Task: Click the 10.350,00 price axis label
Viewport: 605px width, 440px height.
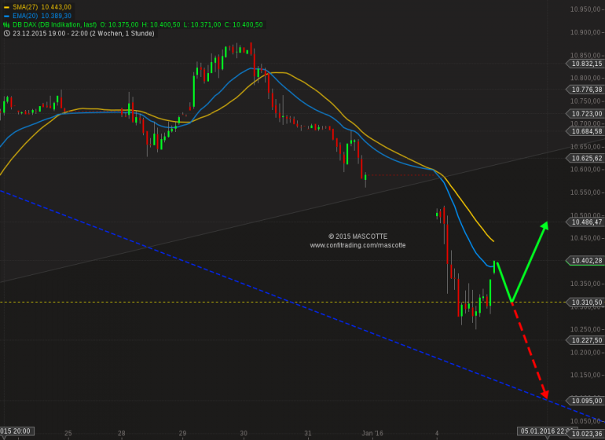Action: coord(586,284)
